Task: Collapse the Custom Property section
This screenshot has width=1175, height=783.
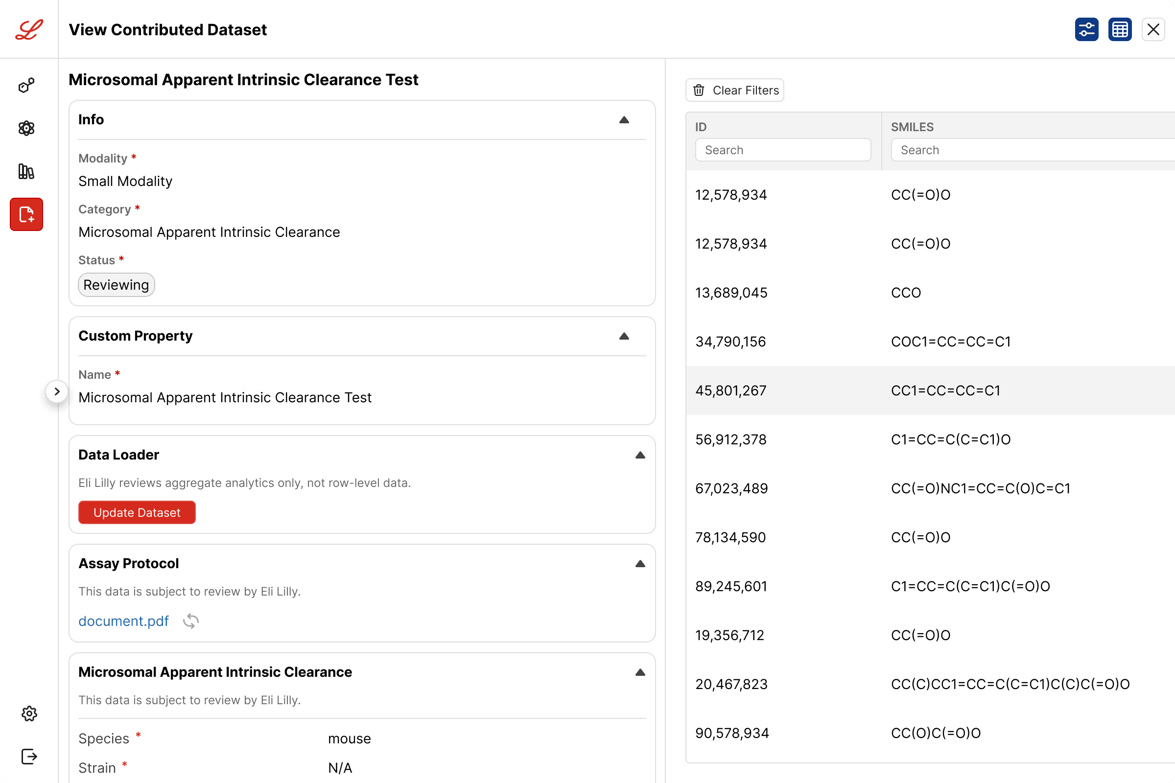Action: [x=624, y=336]
